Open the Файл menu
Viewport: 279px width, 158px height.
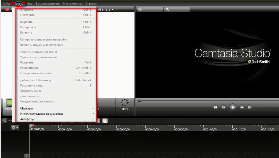click(6, 4)
